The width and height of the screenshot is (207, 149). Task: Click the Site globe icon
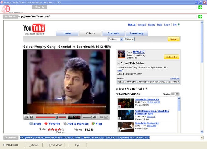[x=179, y=24]
